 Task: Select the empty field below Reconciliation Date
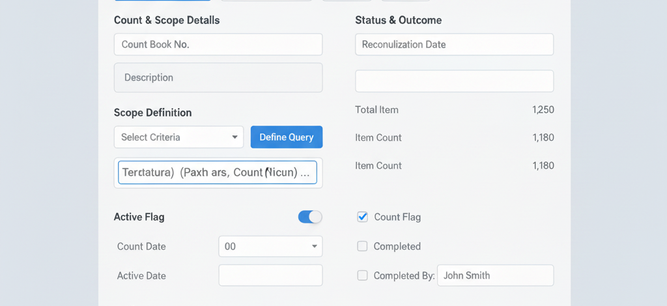pos(454,81)
